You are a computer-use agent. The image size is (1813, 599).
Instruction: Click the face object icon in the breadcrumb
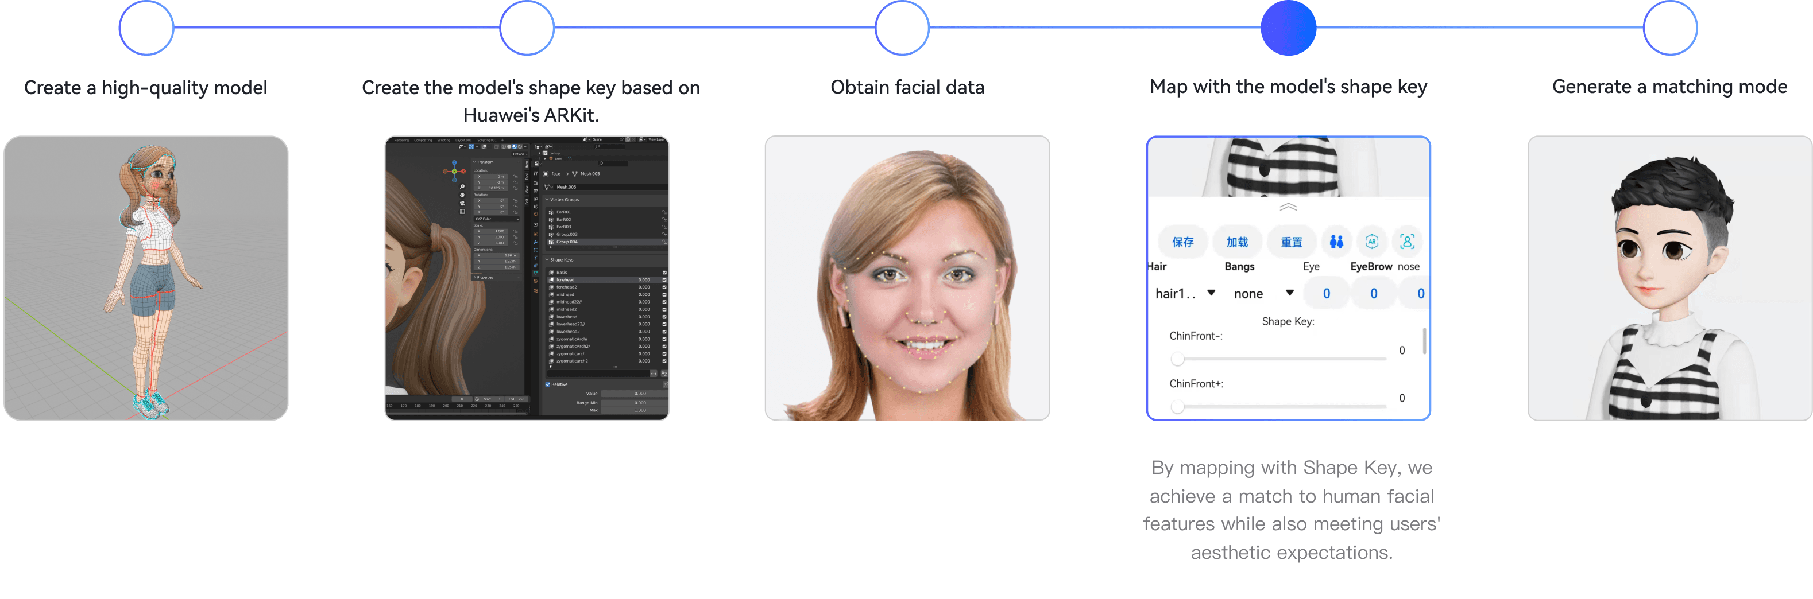pos(546,174)
